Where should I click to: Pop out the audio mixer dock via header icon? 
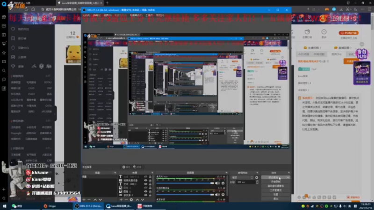pos(226,173)
